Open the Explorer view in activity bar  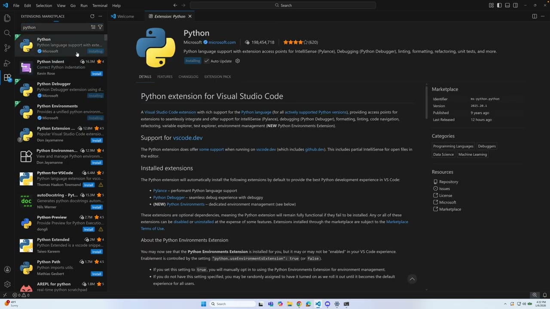click(x=7, y=18)
